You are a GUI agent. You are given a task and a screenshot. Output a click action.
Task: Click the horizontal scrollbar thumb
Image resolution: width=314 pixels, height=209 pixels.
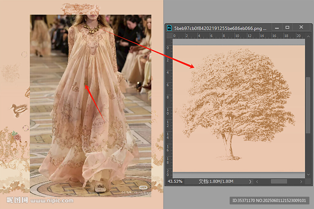click(279, 181)
